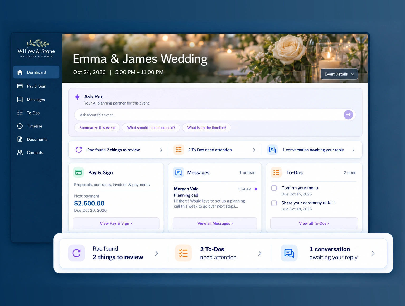Click the Documents file icon in sidebar
This screenshot has width=405, height=306.
20,139
